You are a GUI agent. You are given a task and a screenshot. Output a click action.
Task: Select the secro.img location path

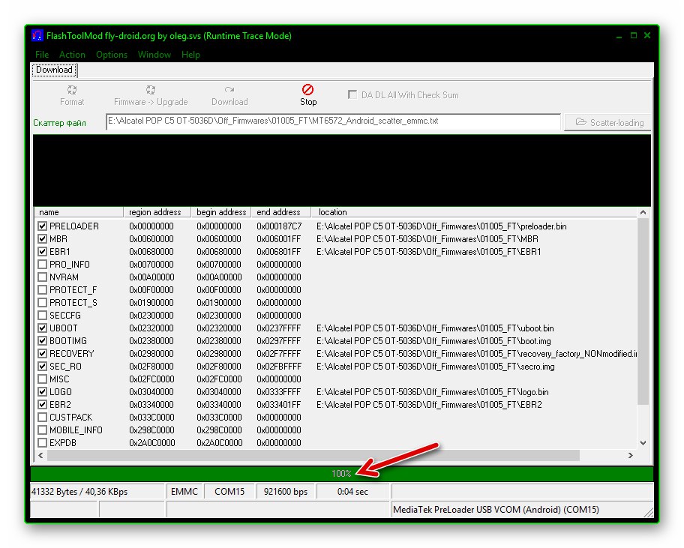click(x=435, y=367)
